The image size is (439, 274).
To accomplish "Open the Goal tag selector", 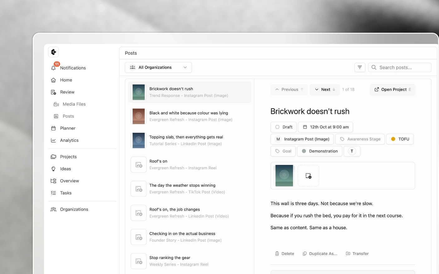I will pos(283,151).
